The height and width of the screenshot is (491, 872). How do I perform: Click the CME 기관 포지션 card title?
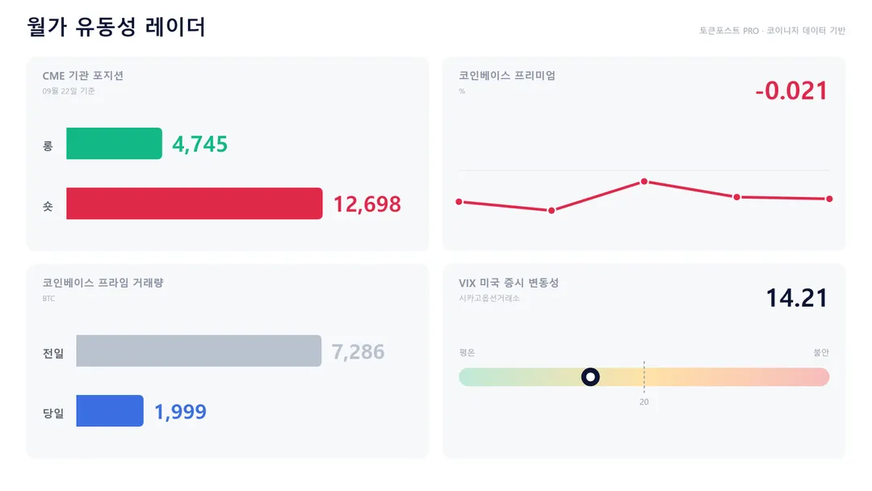83,76
